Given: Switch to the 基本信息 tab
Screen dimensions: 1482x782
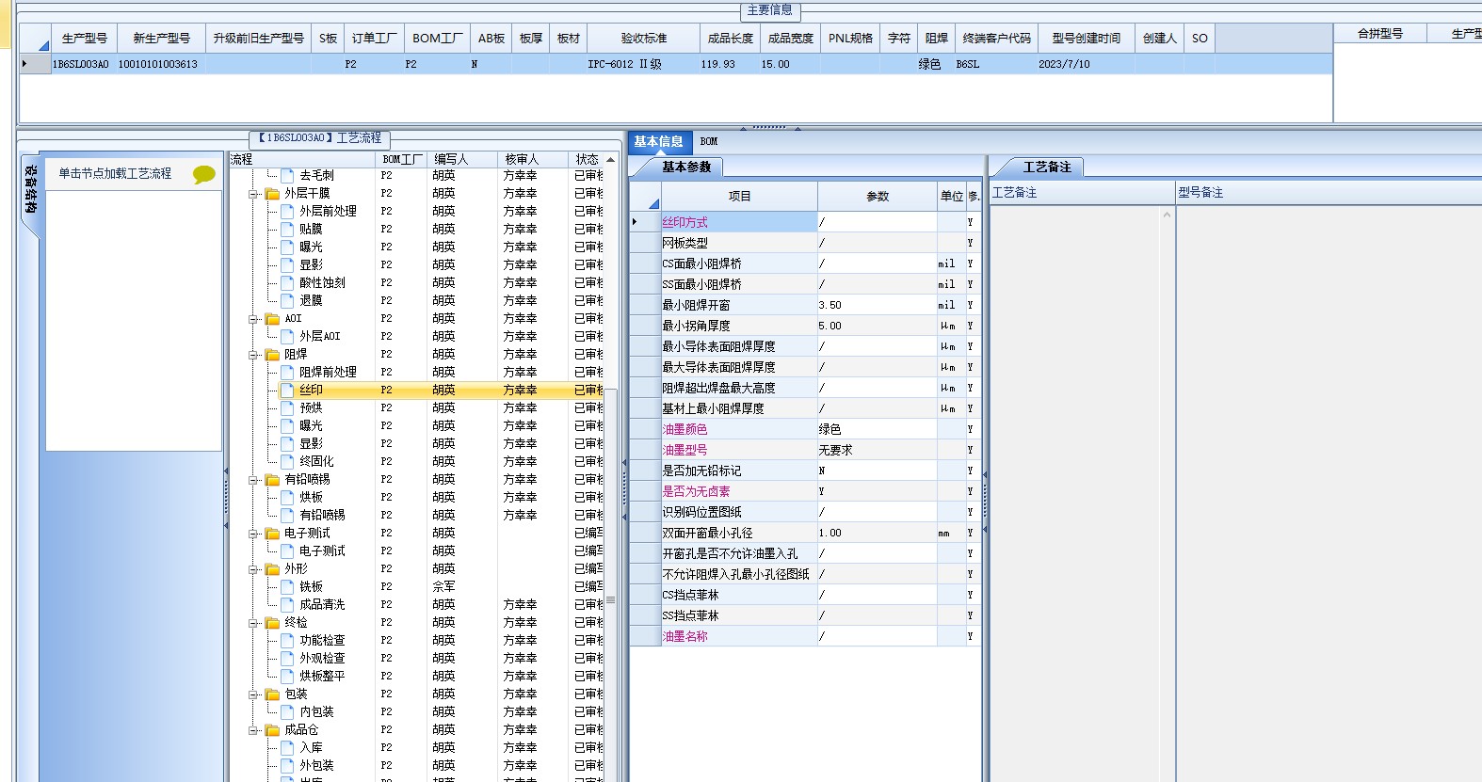Looking at the screenshot, I should [659, 142].
